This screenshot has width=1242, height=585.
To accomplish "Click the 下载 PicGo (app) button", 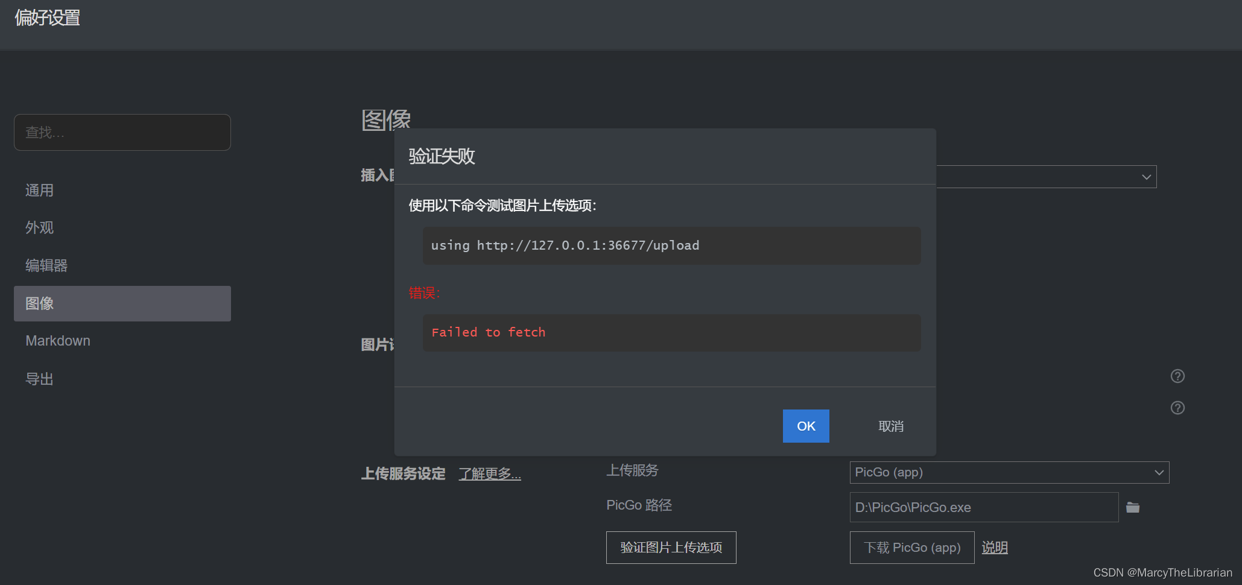I will pyautogui.click(x=912, y=547).
